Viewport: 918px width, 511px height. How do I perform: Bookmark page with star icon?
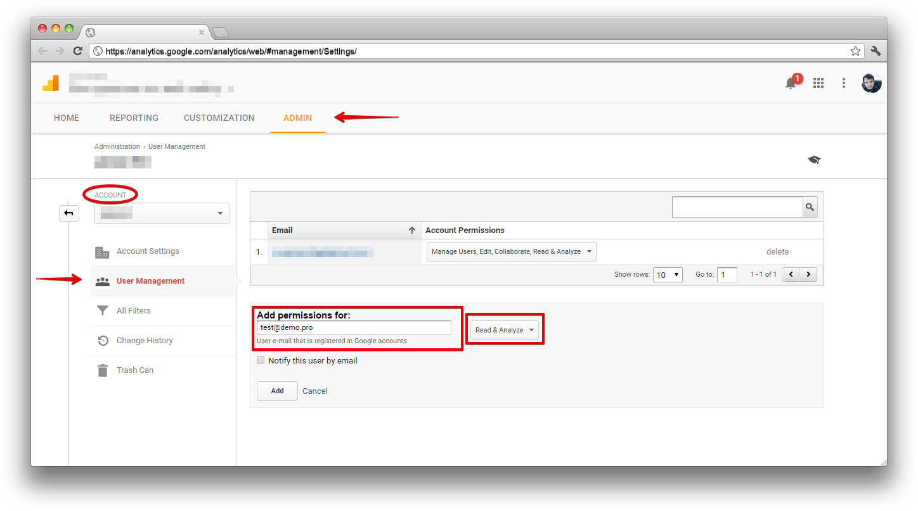point(855,51)
